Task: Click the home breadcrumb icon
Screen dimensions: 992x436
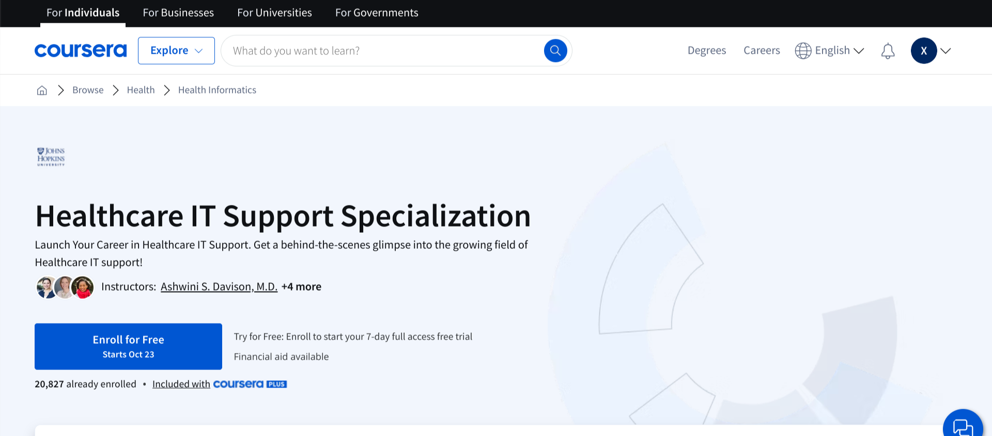Action: [42, 90]
